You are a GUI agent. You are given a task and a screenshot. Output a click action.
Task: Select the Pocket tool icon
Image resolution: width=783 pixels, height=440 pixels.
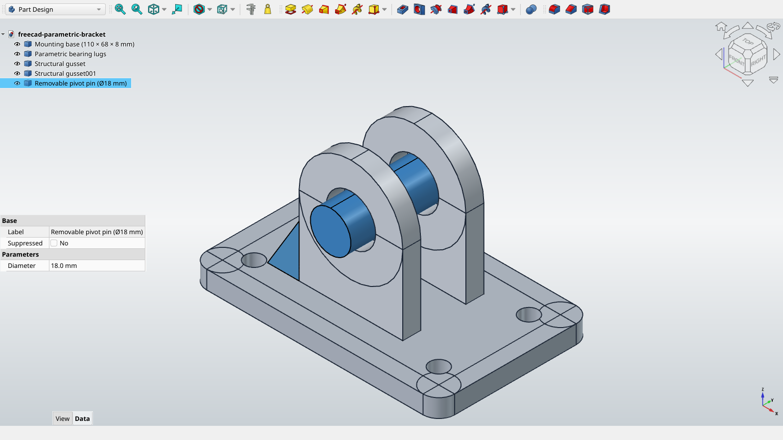coord(403,9)
